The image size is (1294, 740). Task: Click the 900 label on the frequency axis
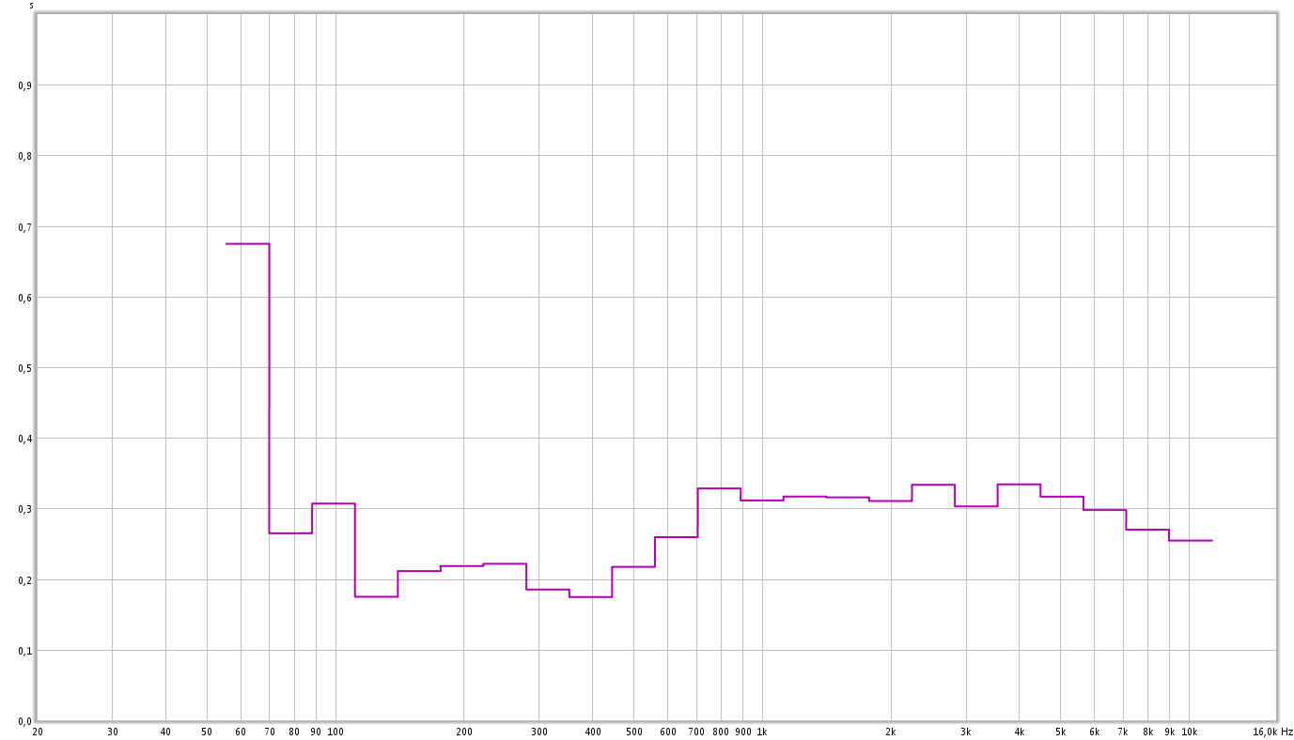click(x=743, y=732)
